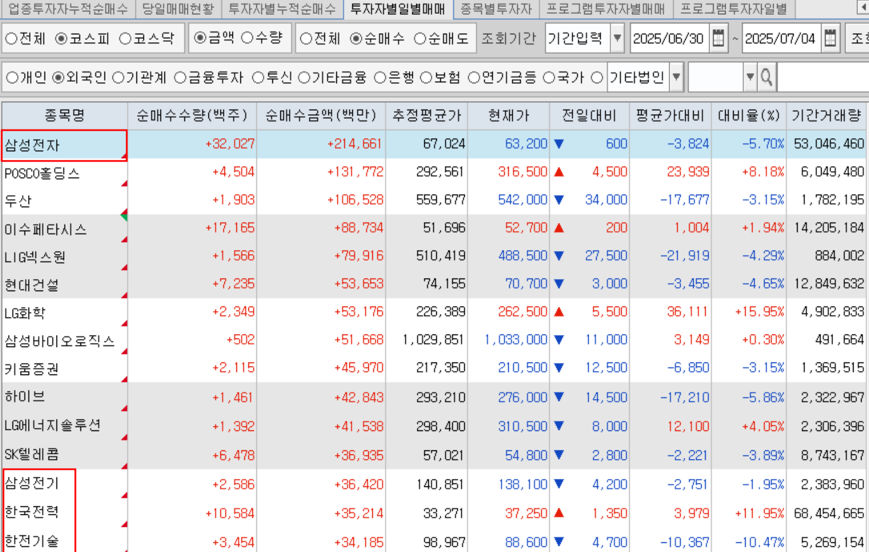Image resolution: width=869 pixels, height=552 pixels.
Task: Click the blue down arrow in 삼성전자 row
Action: [x=559, y=144]
